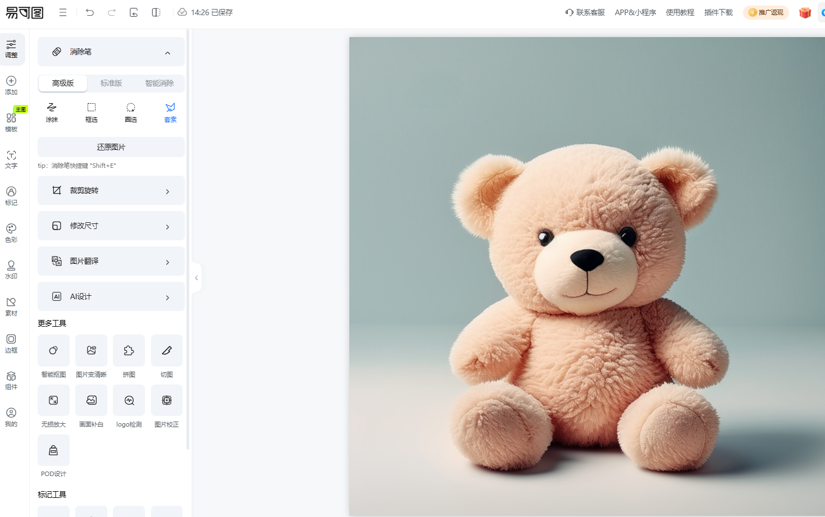Open the 拼图 collage tool
The image size is (825, 517).
click(x=129, y=351)
